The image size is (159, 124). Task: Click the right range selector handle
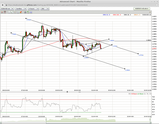pyautogui.click(x=150, y=120)
